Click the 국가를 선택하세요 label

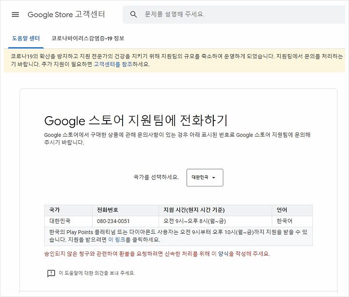coord(156,177)
